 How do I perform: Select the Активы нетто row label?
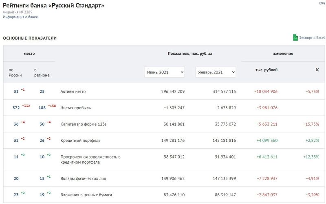coord(73,91)
